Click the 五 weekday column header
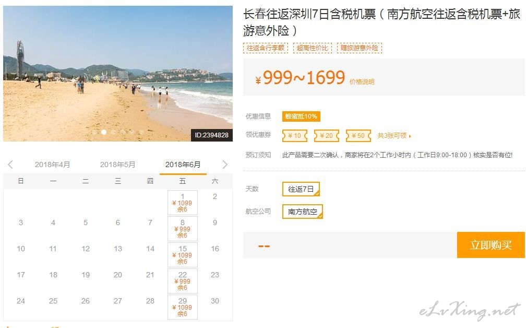Viewport: 526px width, 328px height. click(183, 181)
